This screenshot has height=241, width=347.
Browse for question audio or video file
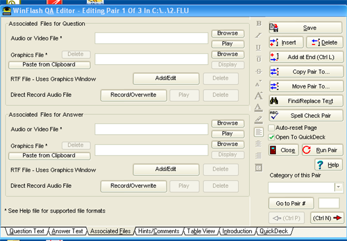(x=228, y=34)
